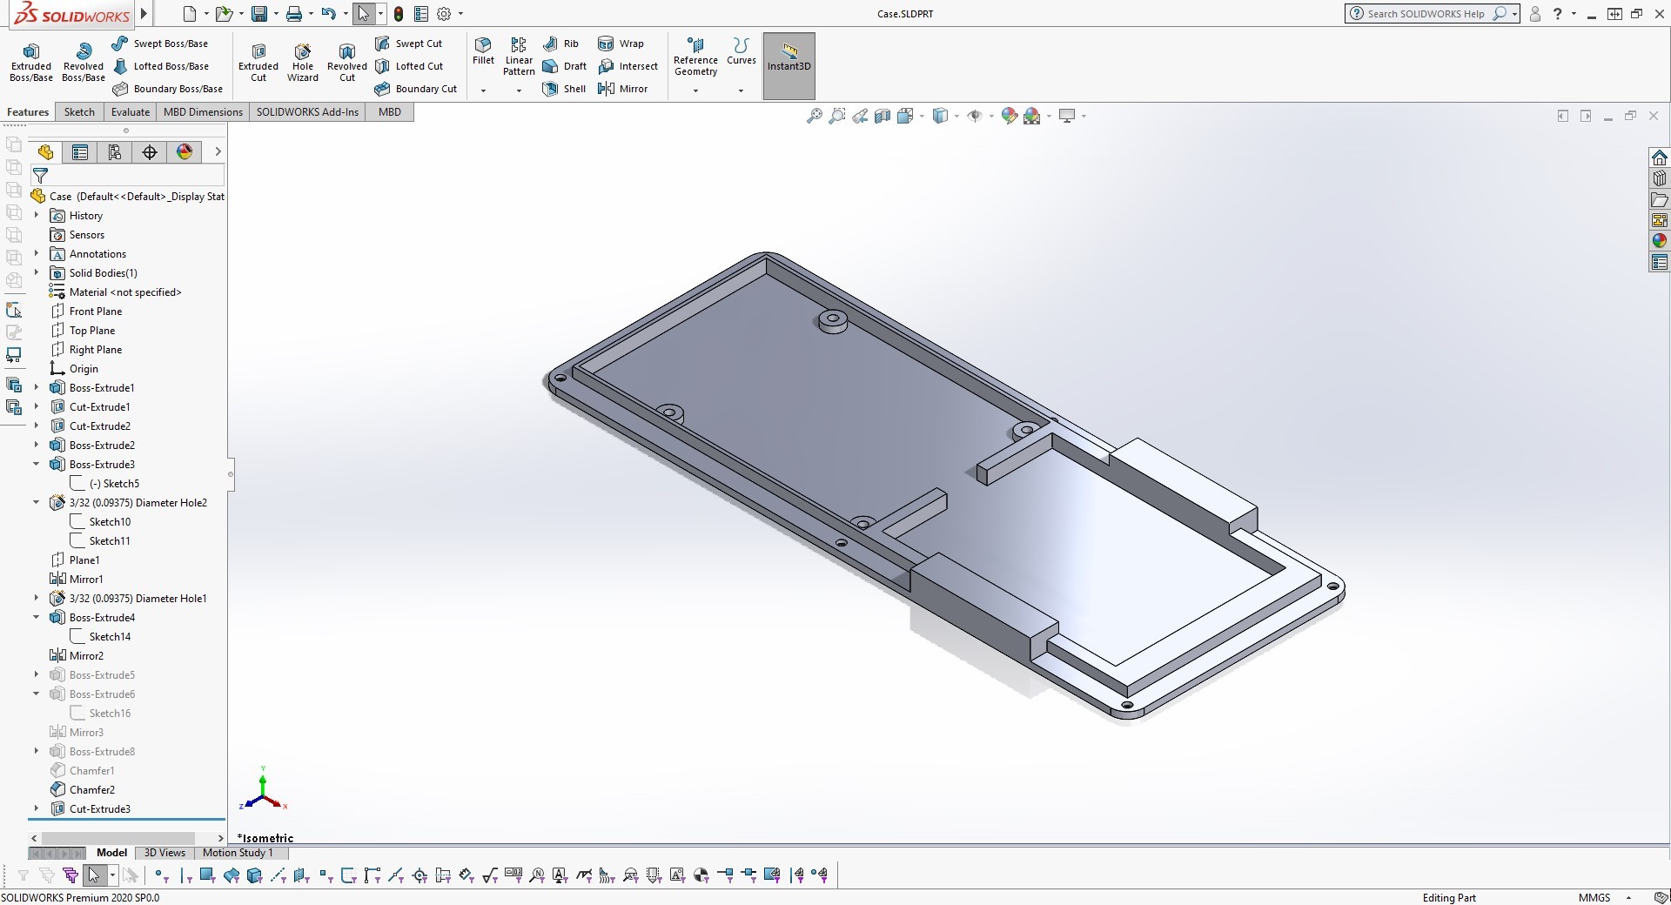Click the Rebuild traffic light icon

tap(399, 14)
